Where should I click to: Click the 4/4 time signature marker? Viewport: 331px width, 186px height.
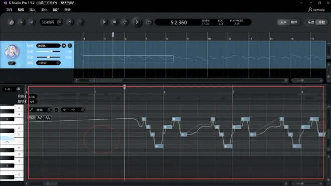click(32, 102)
